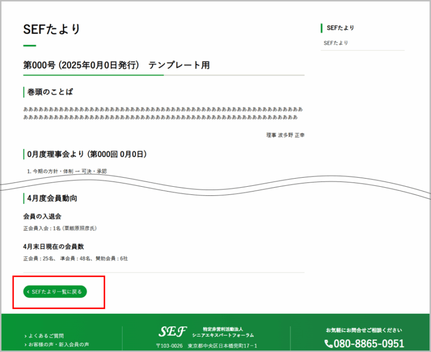Click the 巻頭のことば section heading
Viewport: 431px width, 352px height.
[x=50, y=92]
